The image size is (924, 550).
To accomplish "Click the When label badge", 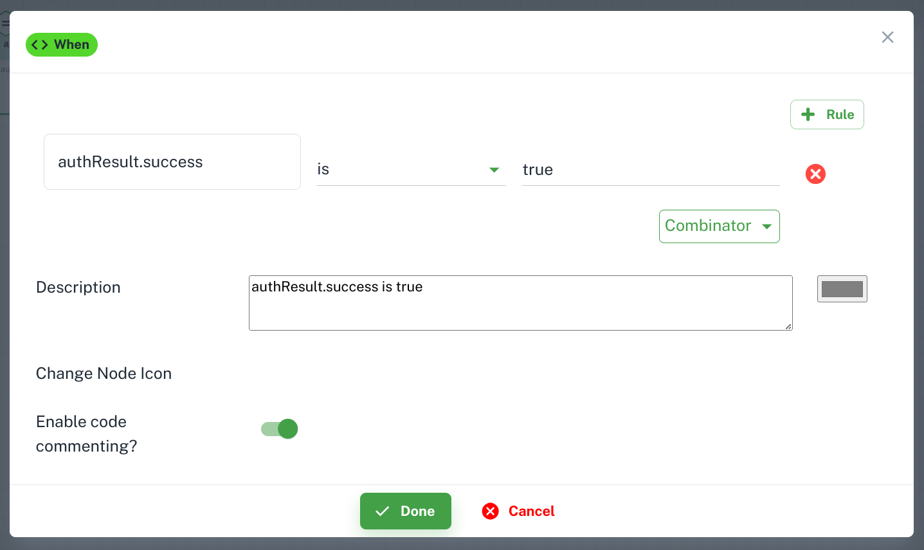I will pyautogui.click(x=62, y=44).
